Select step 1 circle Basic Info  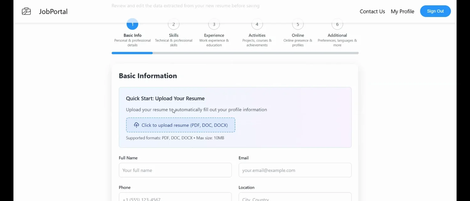[x=132, y=24]
